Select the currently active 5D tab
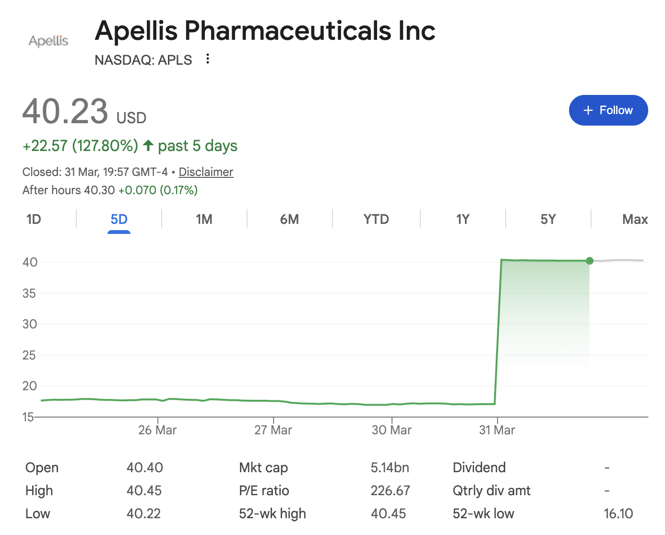 pyautogui.click(x=119, y=219)
